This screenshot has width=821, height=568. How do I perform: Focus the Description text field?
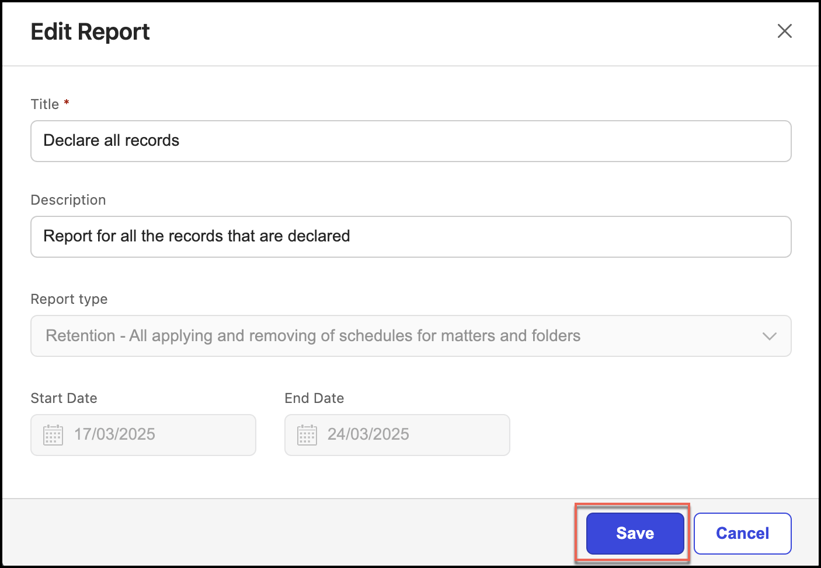(410, 237)
